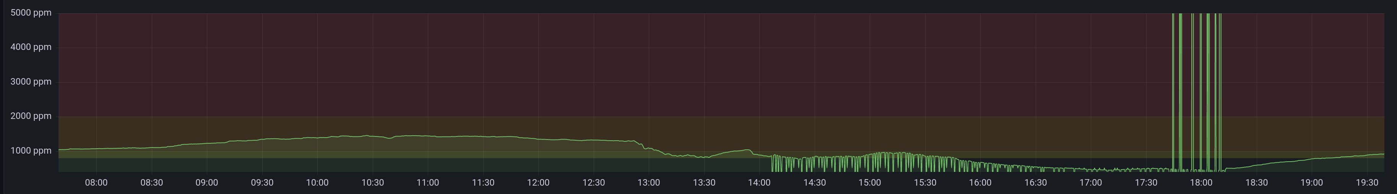Click the 18:00 time axis label
Image resolution: width=1397 pixels, height=194 pixels.
1201,183
